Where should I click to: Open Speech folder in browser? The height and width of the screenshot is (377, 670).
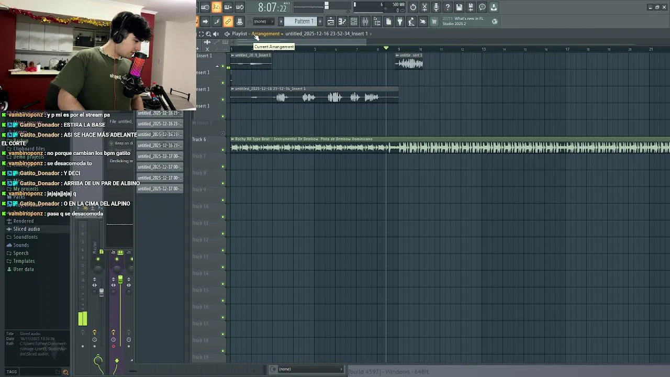[21, 253]
